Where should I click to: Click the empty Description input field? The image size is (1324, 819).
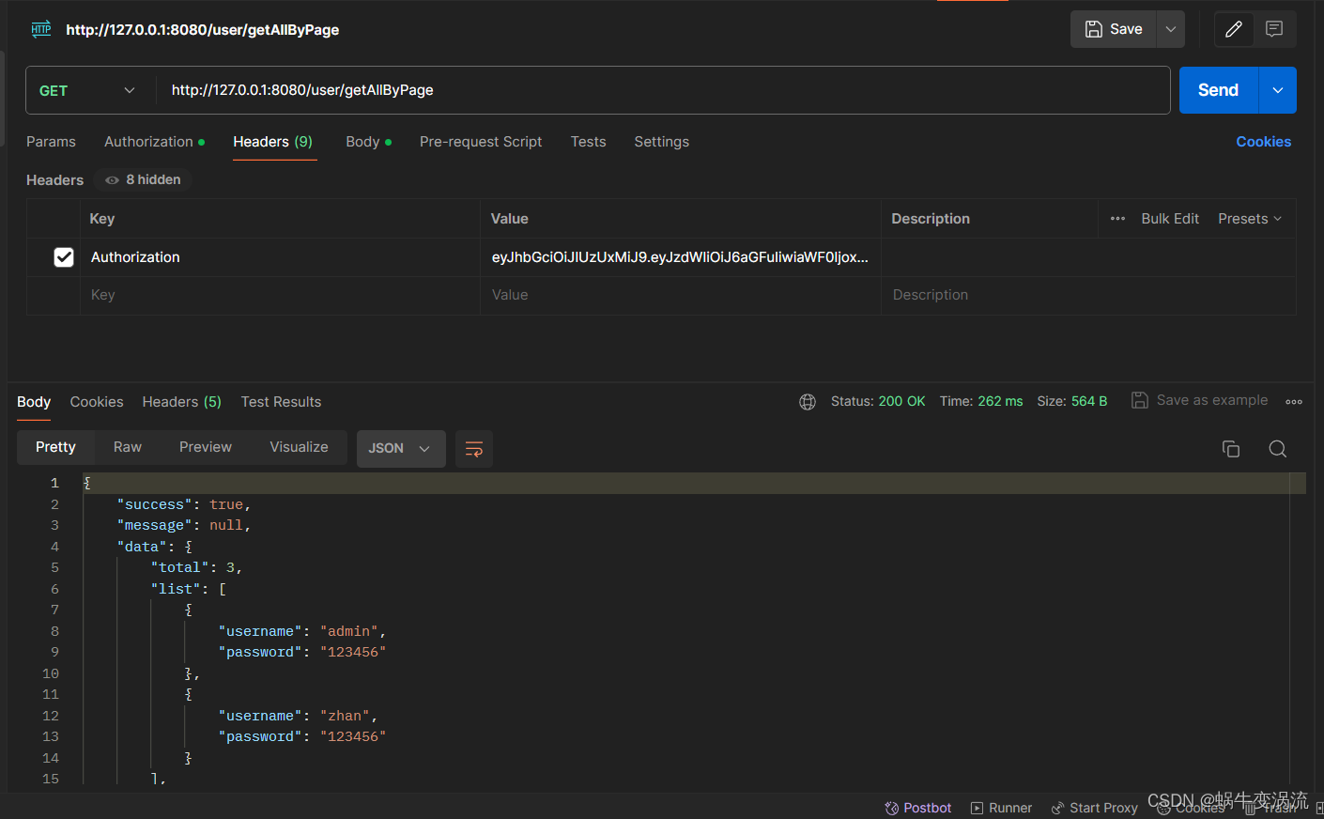click(1088, 295)
